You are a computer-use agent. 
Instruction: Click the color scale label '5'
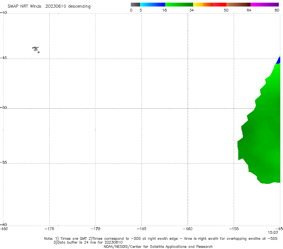click(x=141, y=10)
